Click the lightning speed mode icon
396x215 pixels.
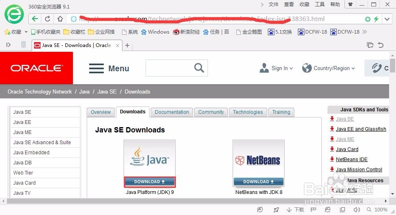coord(377,19)
